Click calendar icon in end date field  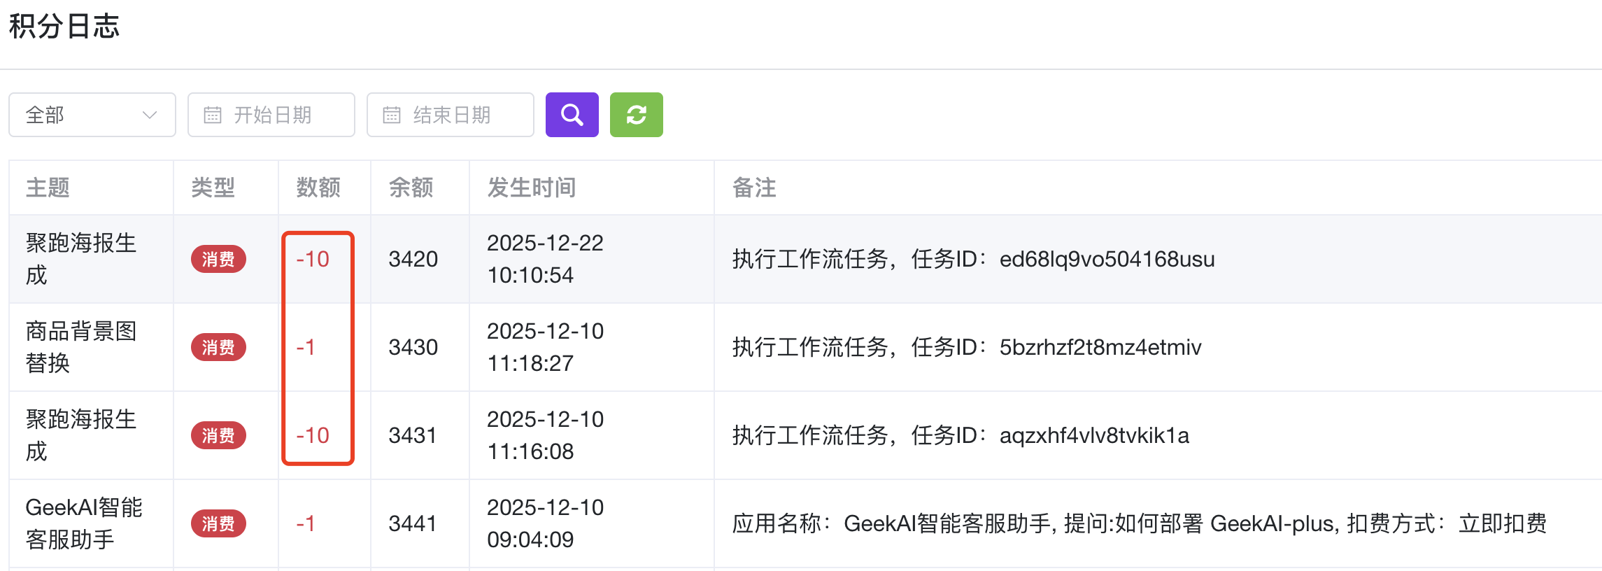point(392,115)
